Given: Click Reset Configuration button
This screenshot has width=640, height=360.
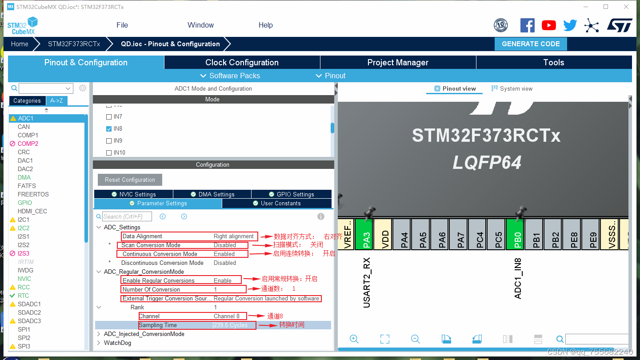Looking at the screenshot, I should 130,180.
